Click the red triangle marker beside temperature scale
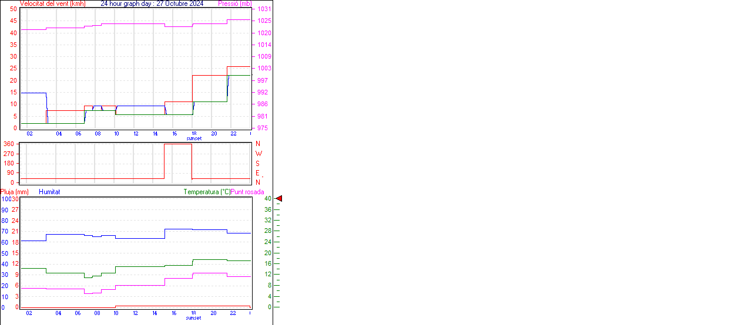 point(279,199)
